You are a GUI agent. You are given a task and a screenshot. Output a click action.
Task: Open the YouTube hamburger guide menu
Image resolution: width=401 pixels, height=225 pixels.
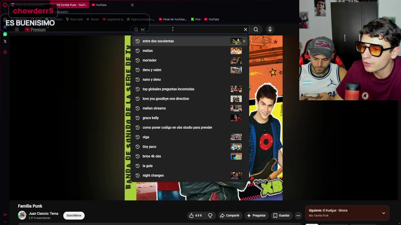(17, 29)
